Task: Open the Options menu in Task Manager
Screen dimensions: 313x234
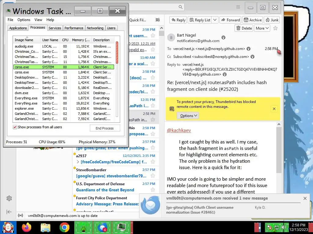Action: pyautogui.click(x=24, y=20)
